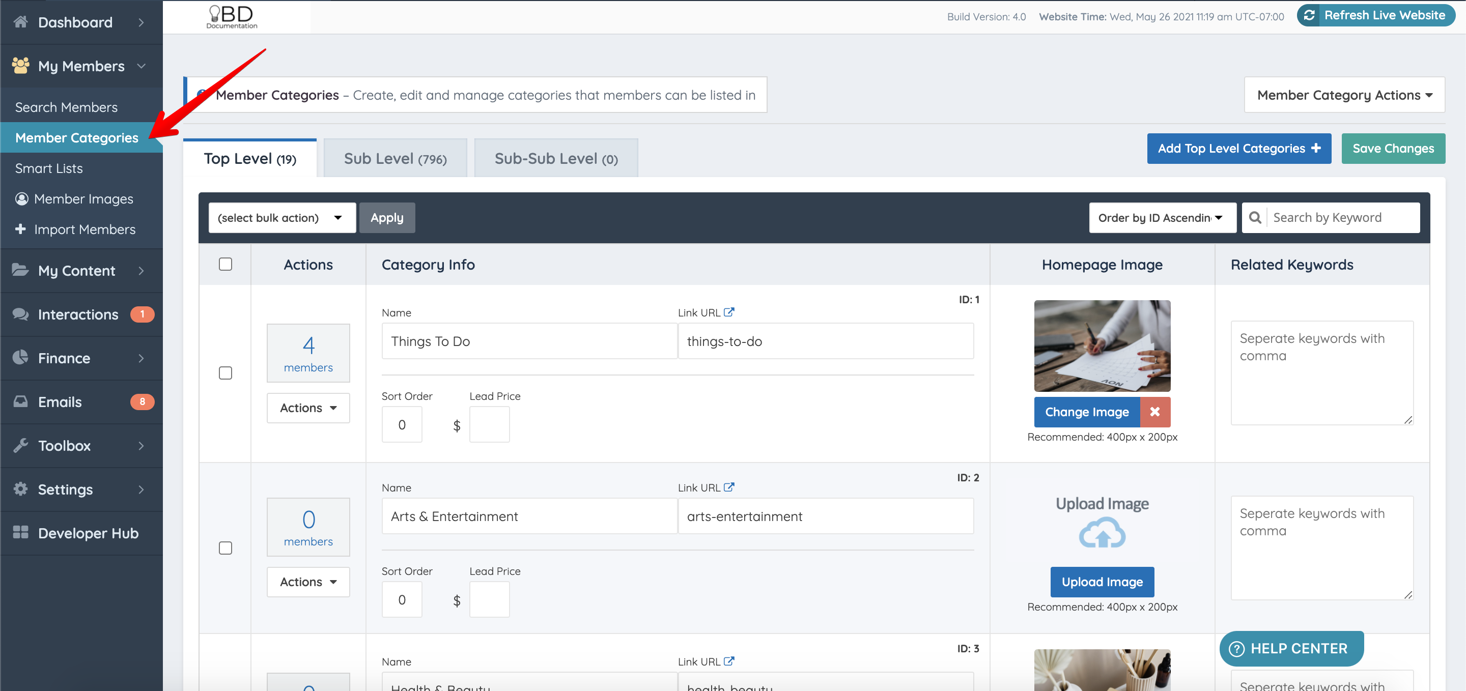The width and height of the screenshot is (1466, 691).
Task: Remove the Things To Do homepage image with red X
Action: 1154,412
